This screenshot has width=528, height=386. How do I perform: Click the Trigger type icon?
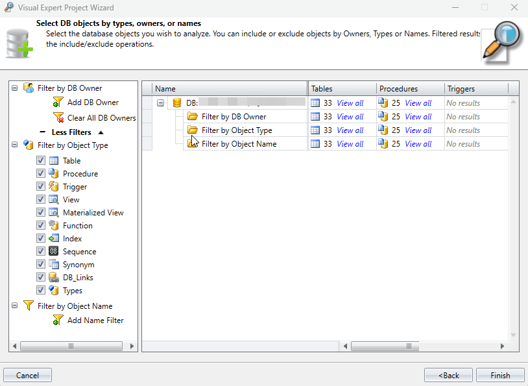[54, 186]
